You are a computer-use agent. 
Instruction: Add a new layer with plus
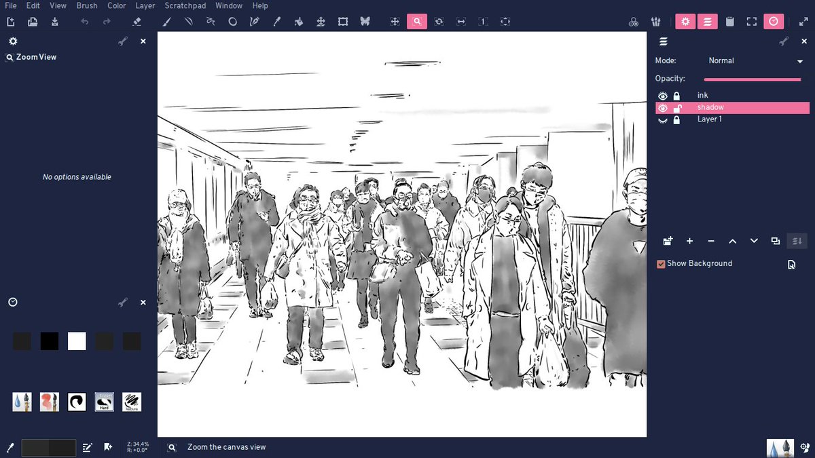click(689, 241)
